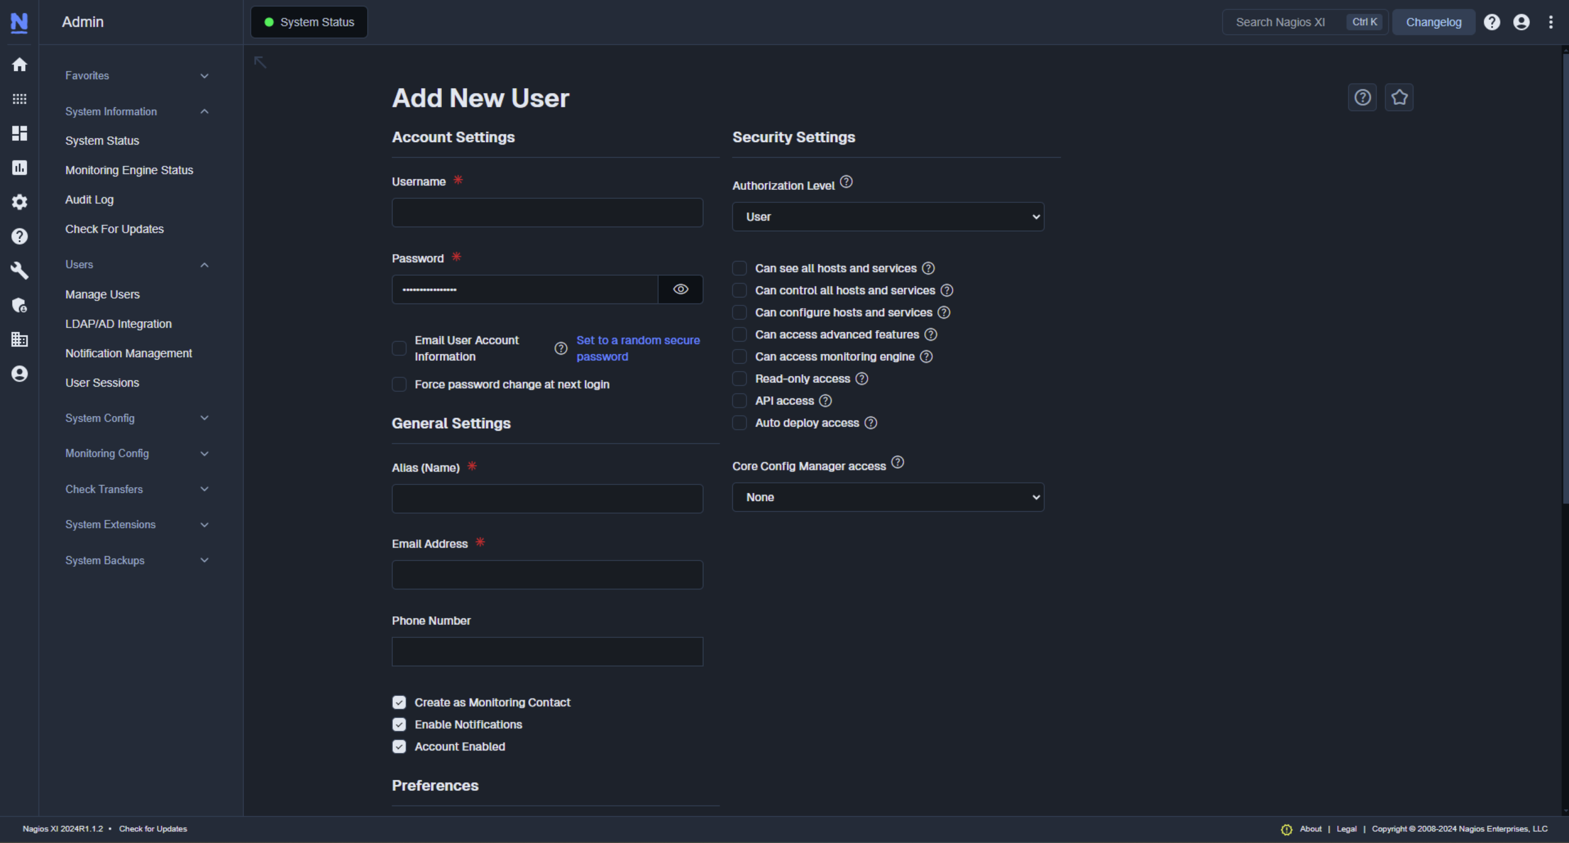The height and width of the screenshot is (843, 1569).
Task: Open the Core Config Manager access dropdown
Action: point(888,496)
